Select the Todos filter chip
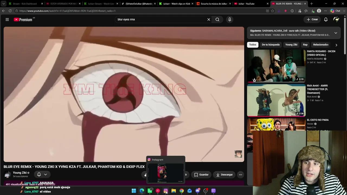The width and height of the screenshot is (347, 195). point(253,45)
